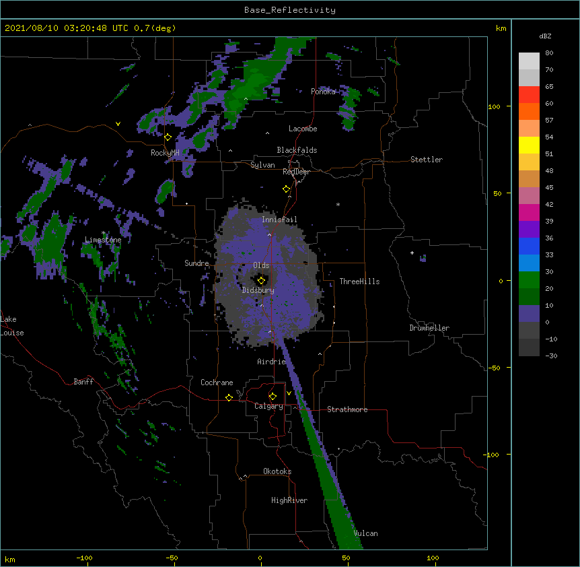Click the Strathmore city label

click(x=347, y=409)
